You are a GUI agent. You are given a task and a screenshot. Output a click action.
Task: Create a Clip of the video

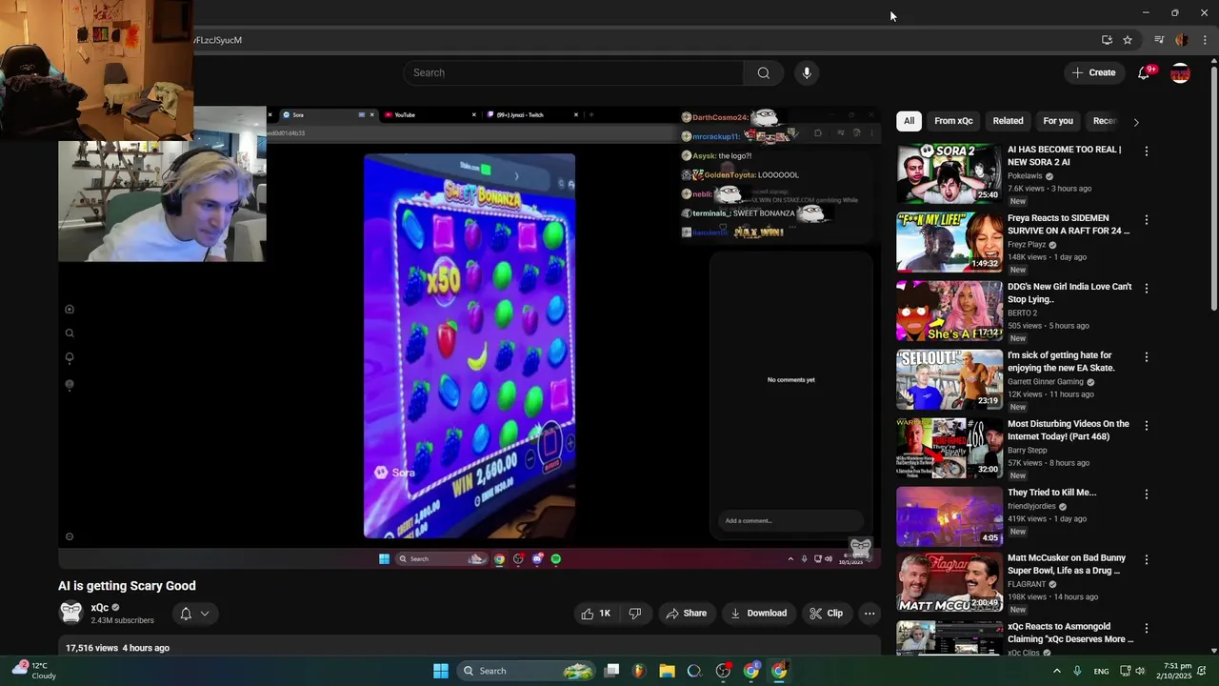[x=826, y=614]
